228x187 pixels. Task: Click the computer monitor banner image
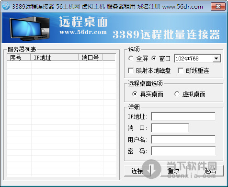(x=30, y=28)
